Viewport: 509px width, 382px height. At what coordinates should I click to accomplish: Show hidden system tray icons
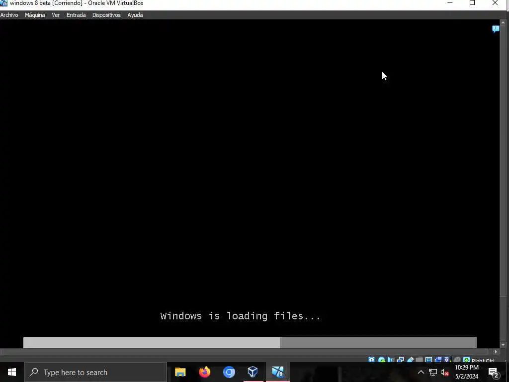tap(421, 372)
